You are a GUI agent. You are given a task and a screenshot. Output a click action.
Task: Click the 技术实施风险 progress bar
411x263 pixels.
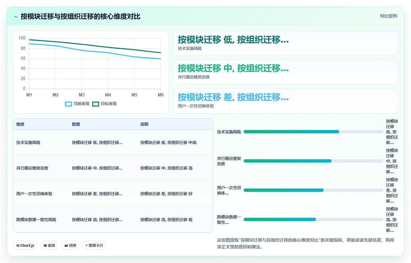[x=313, y=132]
